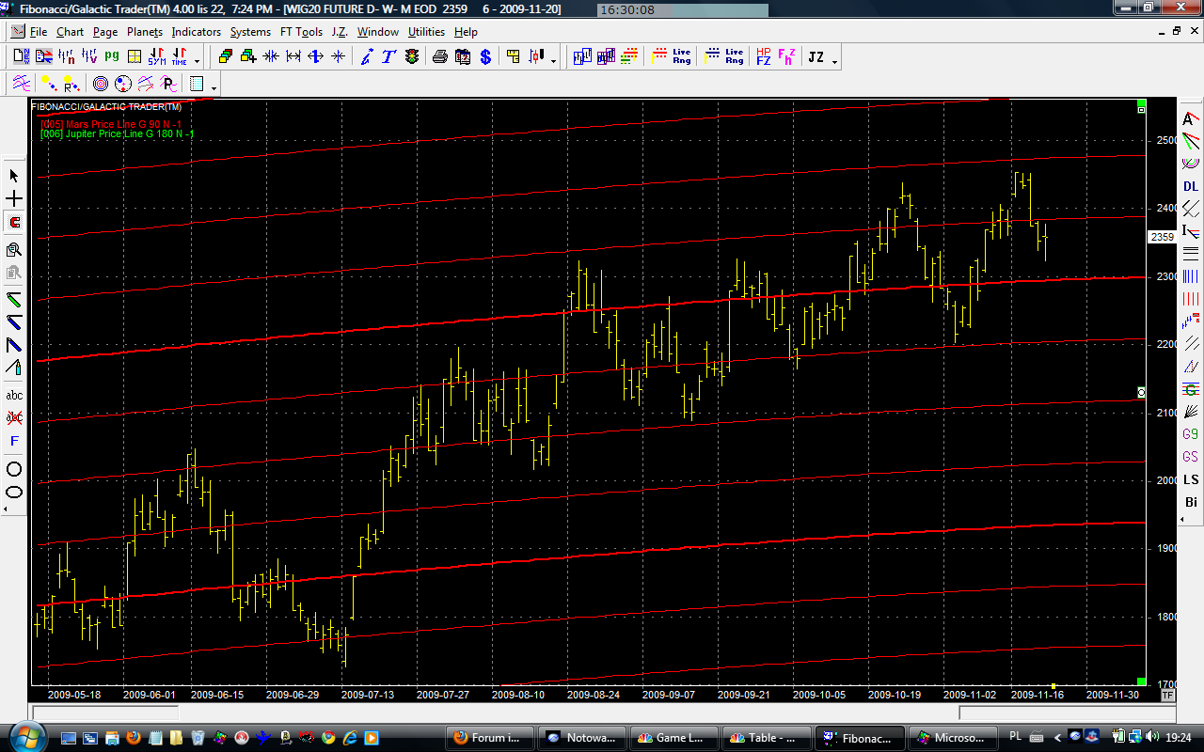This screenshot has height=752, width=1204.
Task: Open the Indicators menu
Action: (196, 32)
